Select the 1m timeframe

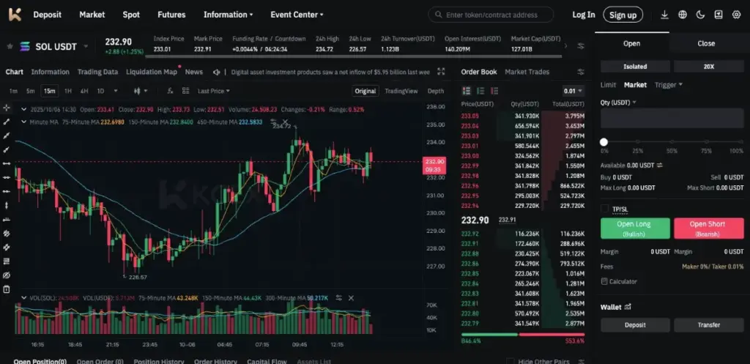pos(13,91)
